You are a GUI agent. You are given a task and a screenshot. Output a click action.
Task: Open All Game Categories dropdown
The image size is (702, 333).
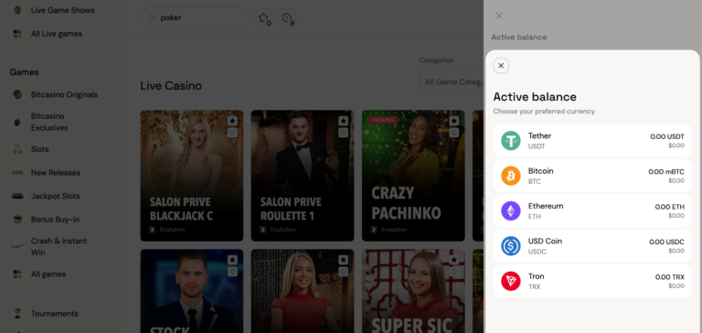(x=452, y=82)
